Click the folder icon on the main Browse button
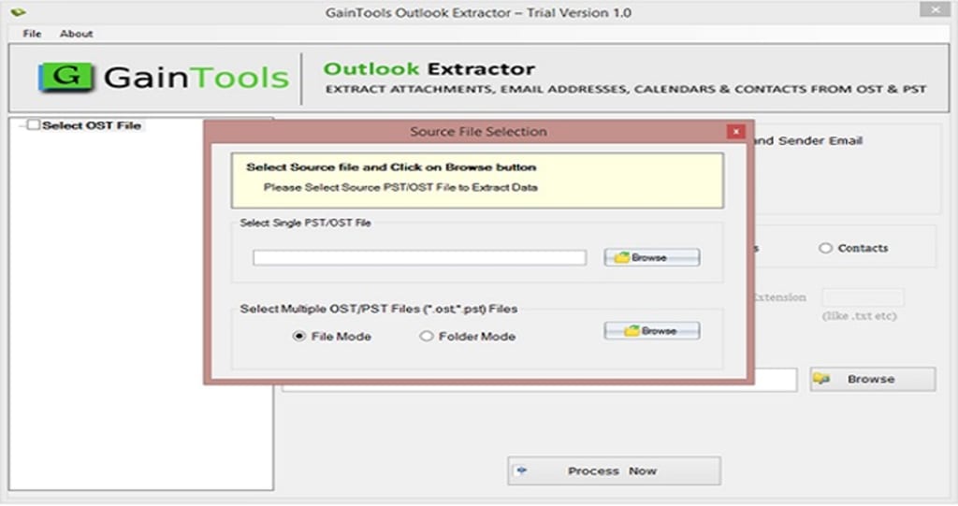The height and width of the screenshot is (506, 958). 821,379
